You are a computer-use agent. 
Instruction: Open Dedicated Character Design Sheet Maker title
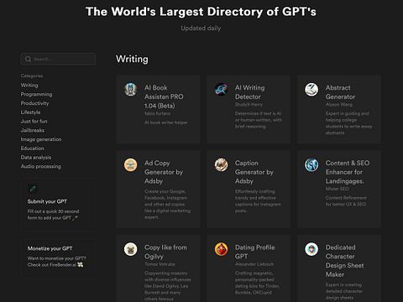345,261
